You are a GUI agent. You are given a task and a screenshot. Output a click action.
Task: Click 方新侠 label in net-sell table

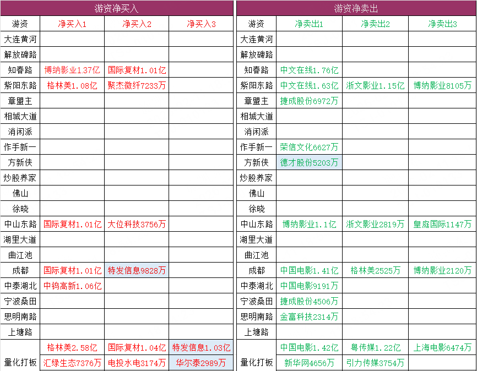click(x=257, y=162)
